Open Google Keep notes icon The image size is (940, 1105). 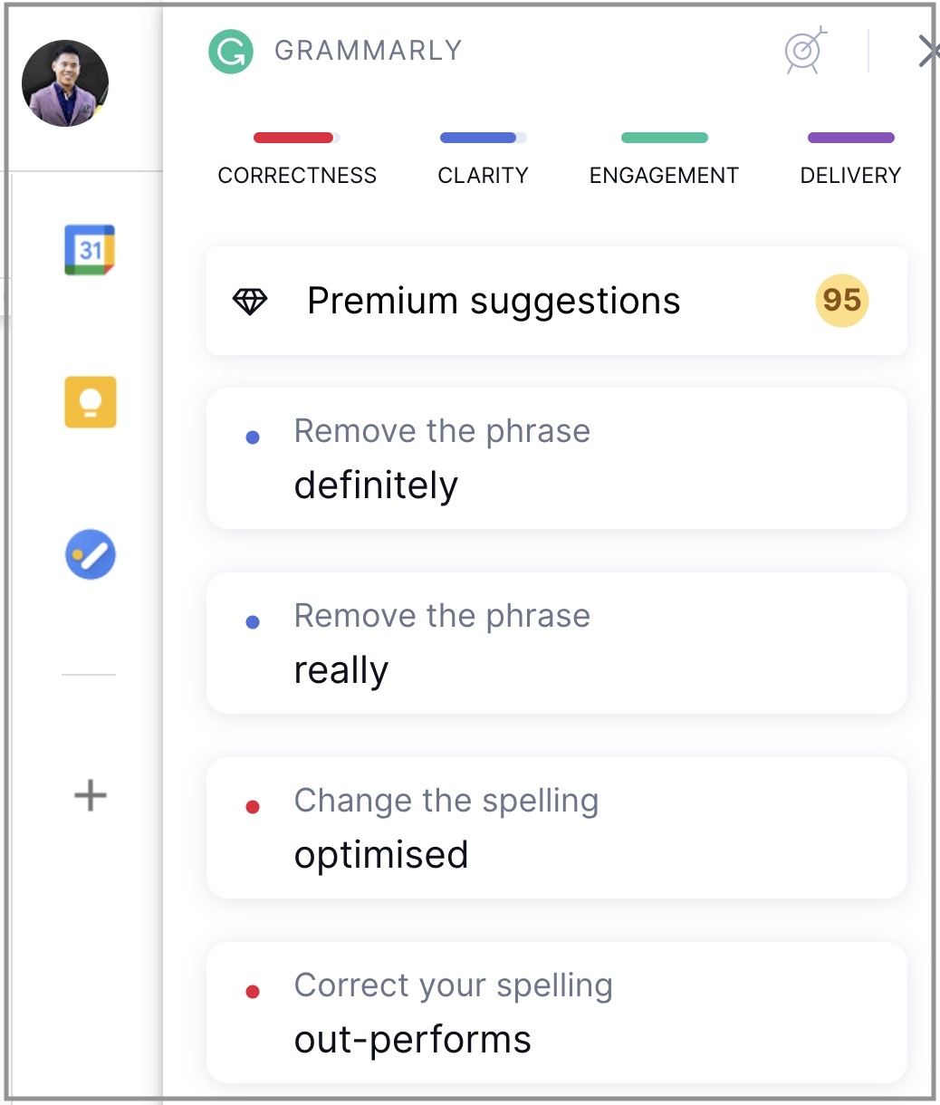coord(91,401)
